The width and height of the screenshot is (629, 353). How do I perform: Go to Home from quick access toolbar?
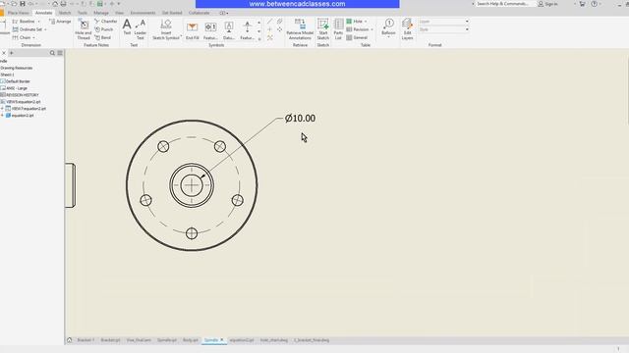coord(55,4)
